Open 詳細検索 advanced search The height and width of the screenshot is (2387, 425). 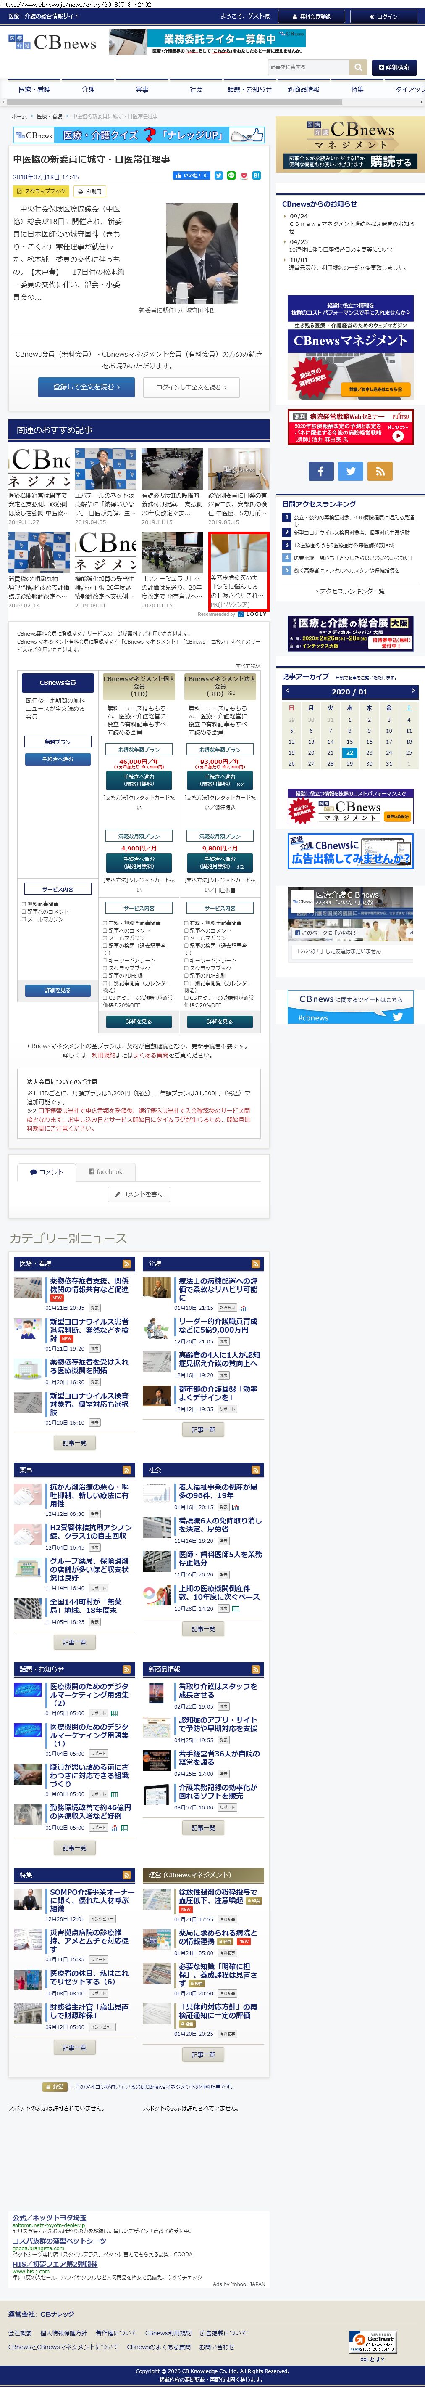click(x=394, y=68)
